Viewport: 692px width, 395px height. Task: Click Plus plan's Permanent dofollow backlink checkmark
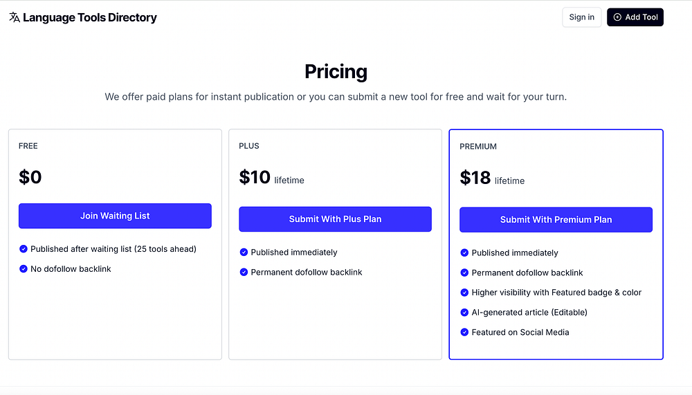tap(244, 273)
